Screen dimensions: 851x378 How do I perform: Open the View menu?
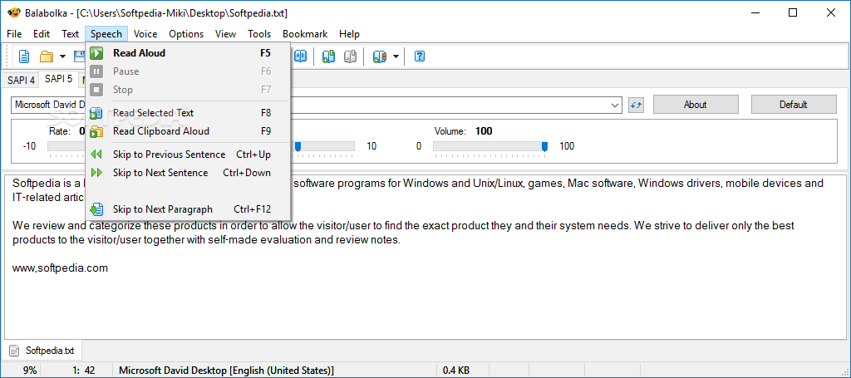pyautogui.click(x=225, y=33)
